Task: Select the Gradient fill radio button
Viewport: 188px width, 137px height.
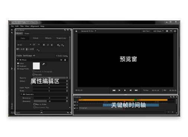Action: pyautogui.click(x=18, y=66)
